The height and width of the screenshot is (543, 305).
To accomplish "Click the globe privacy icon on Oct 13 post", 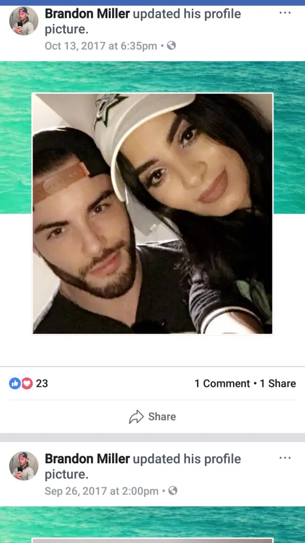I will 171,46.
